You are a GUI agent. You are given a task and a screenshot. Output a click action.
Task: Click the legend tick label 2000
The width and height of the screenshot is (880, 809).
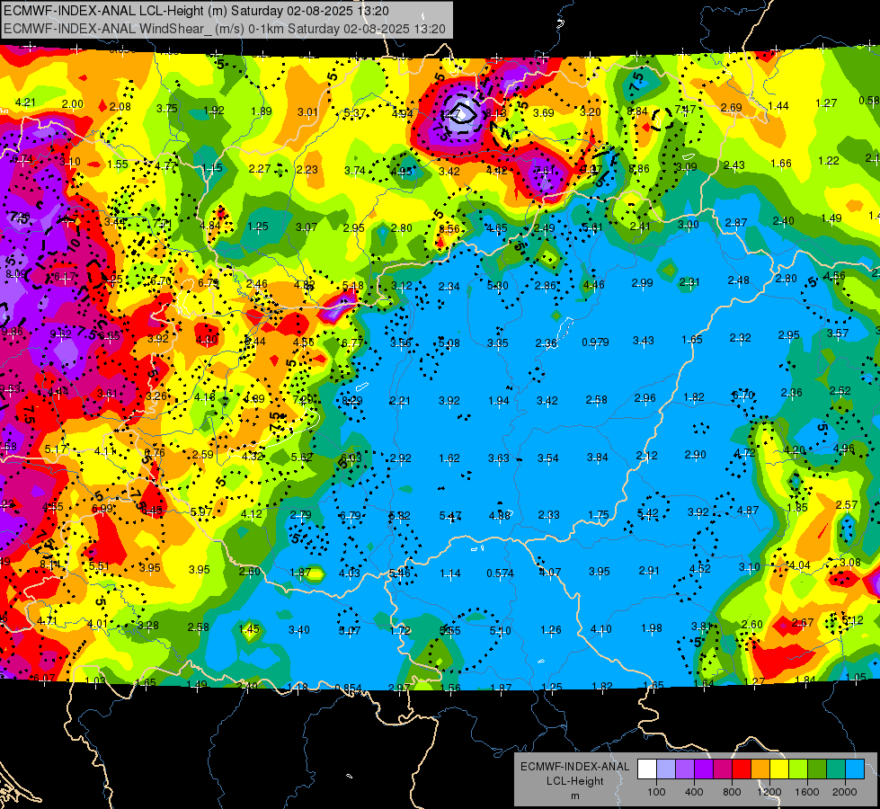(844, 792)
